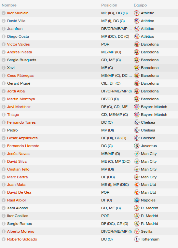Open Andrés Iniesta player link
Screen dimensions: 178x248
[x=20, y=52]
